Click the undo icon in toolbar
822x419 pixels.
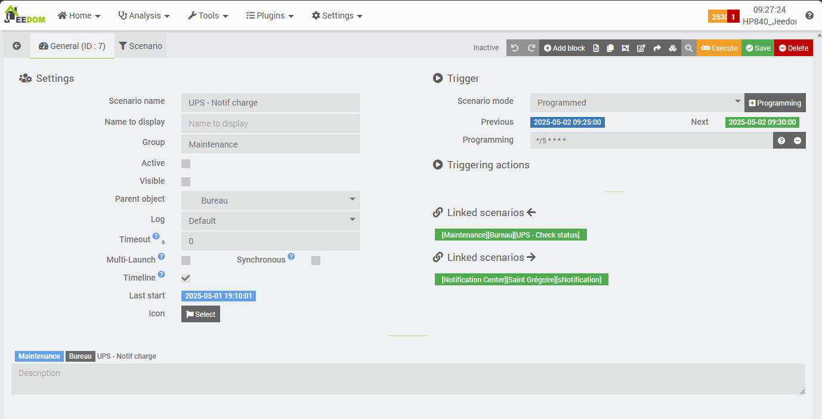pos(515,48)
